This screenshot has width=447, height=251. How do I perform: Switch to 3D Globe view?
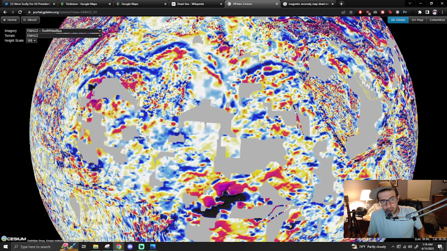coord(398,20)
